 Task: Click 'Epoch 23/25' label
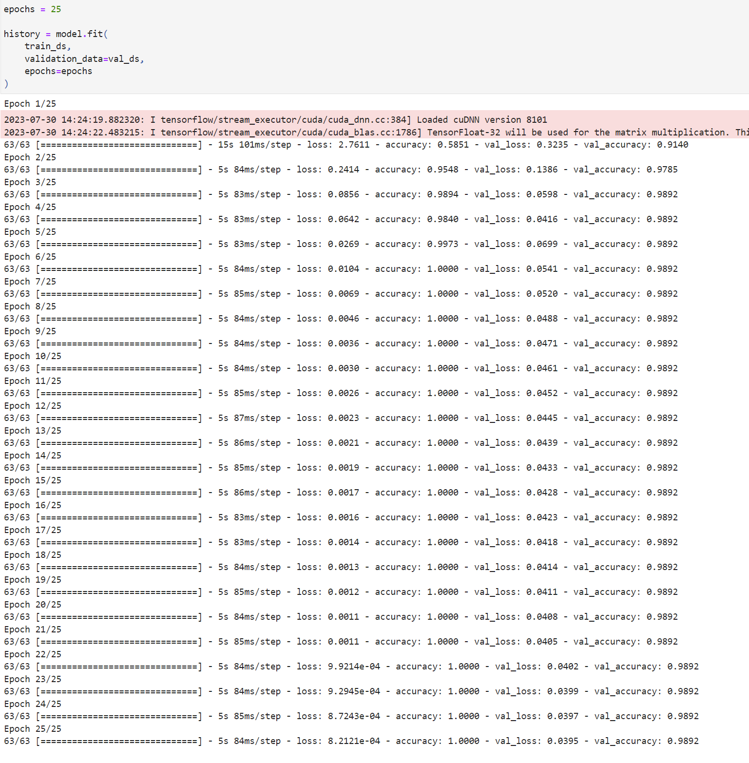pos(33,679)
